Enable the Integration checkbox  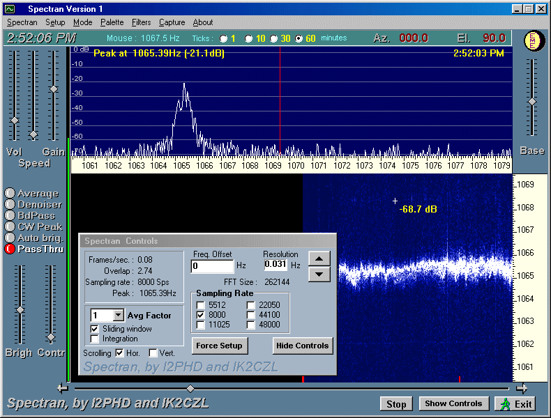[95, 339]
